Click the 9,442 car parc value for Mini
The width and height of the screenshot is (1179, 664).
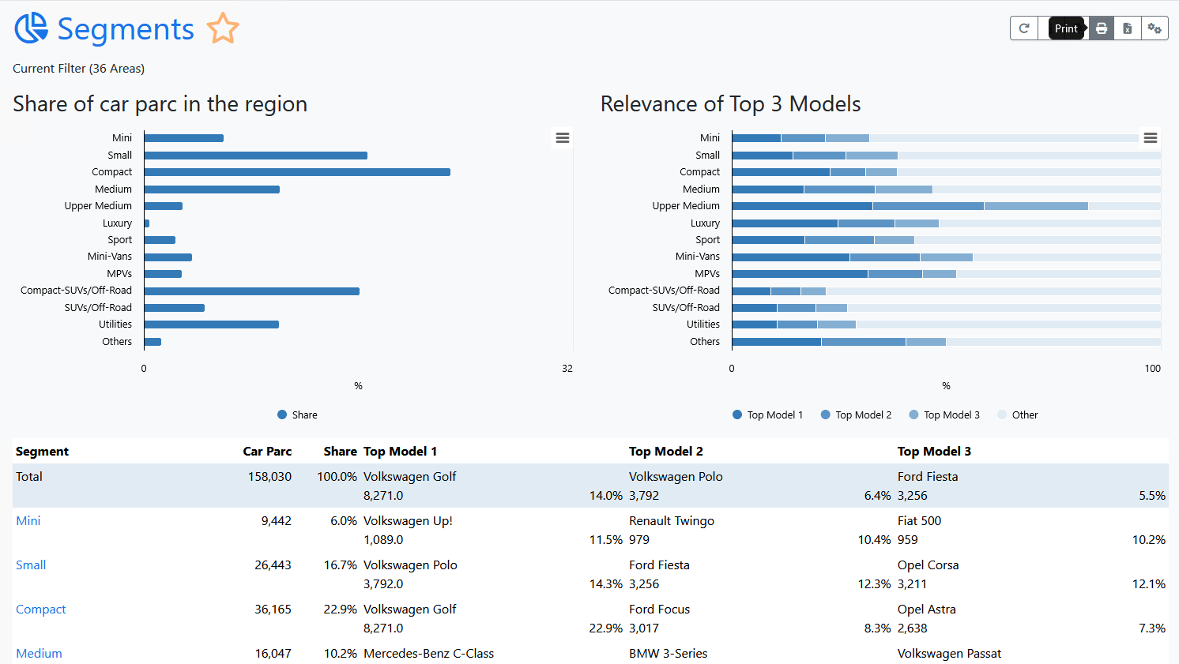point(277,521)
